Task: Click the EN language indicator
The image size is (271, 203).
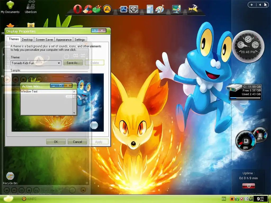Action: tap(223, 199)
